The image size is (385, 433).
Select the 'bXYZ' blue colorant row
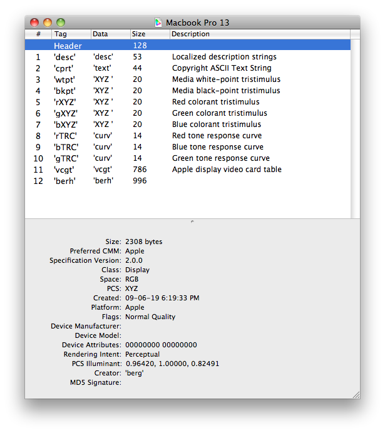[x=188, y=125]
